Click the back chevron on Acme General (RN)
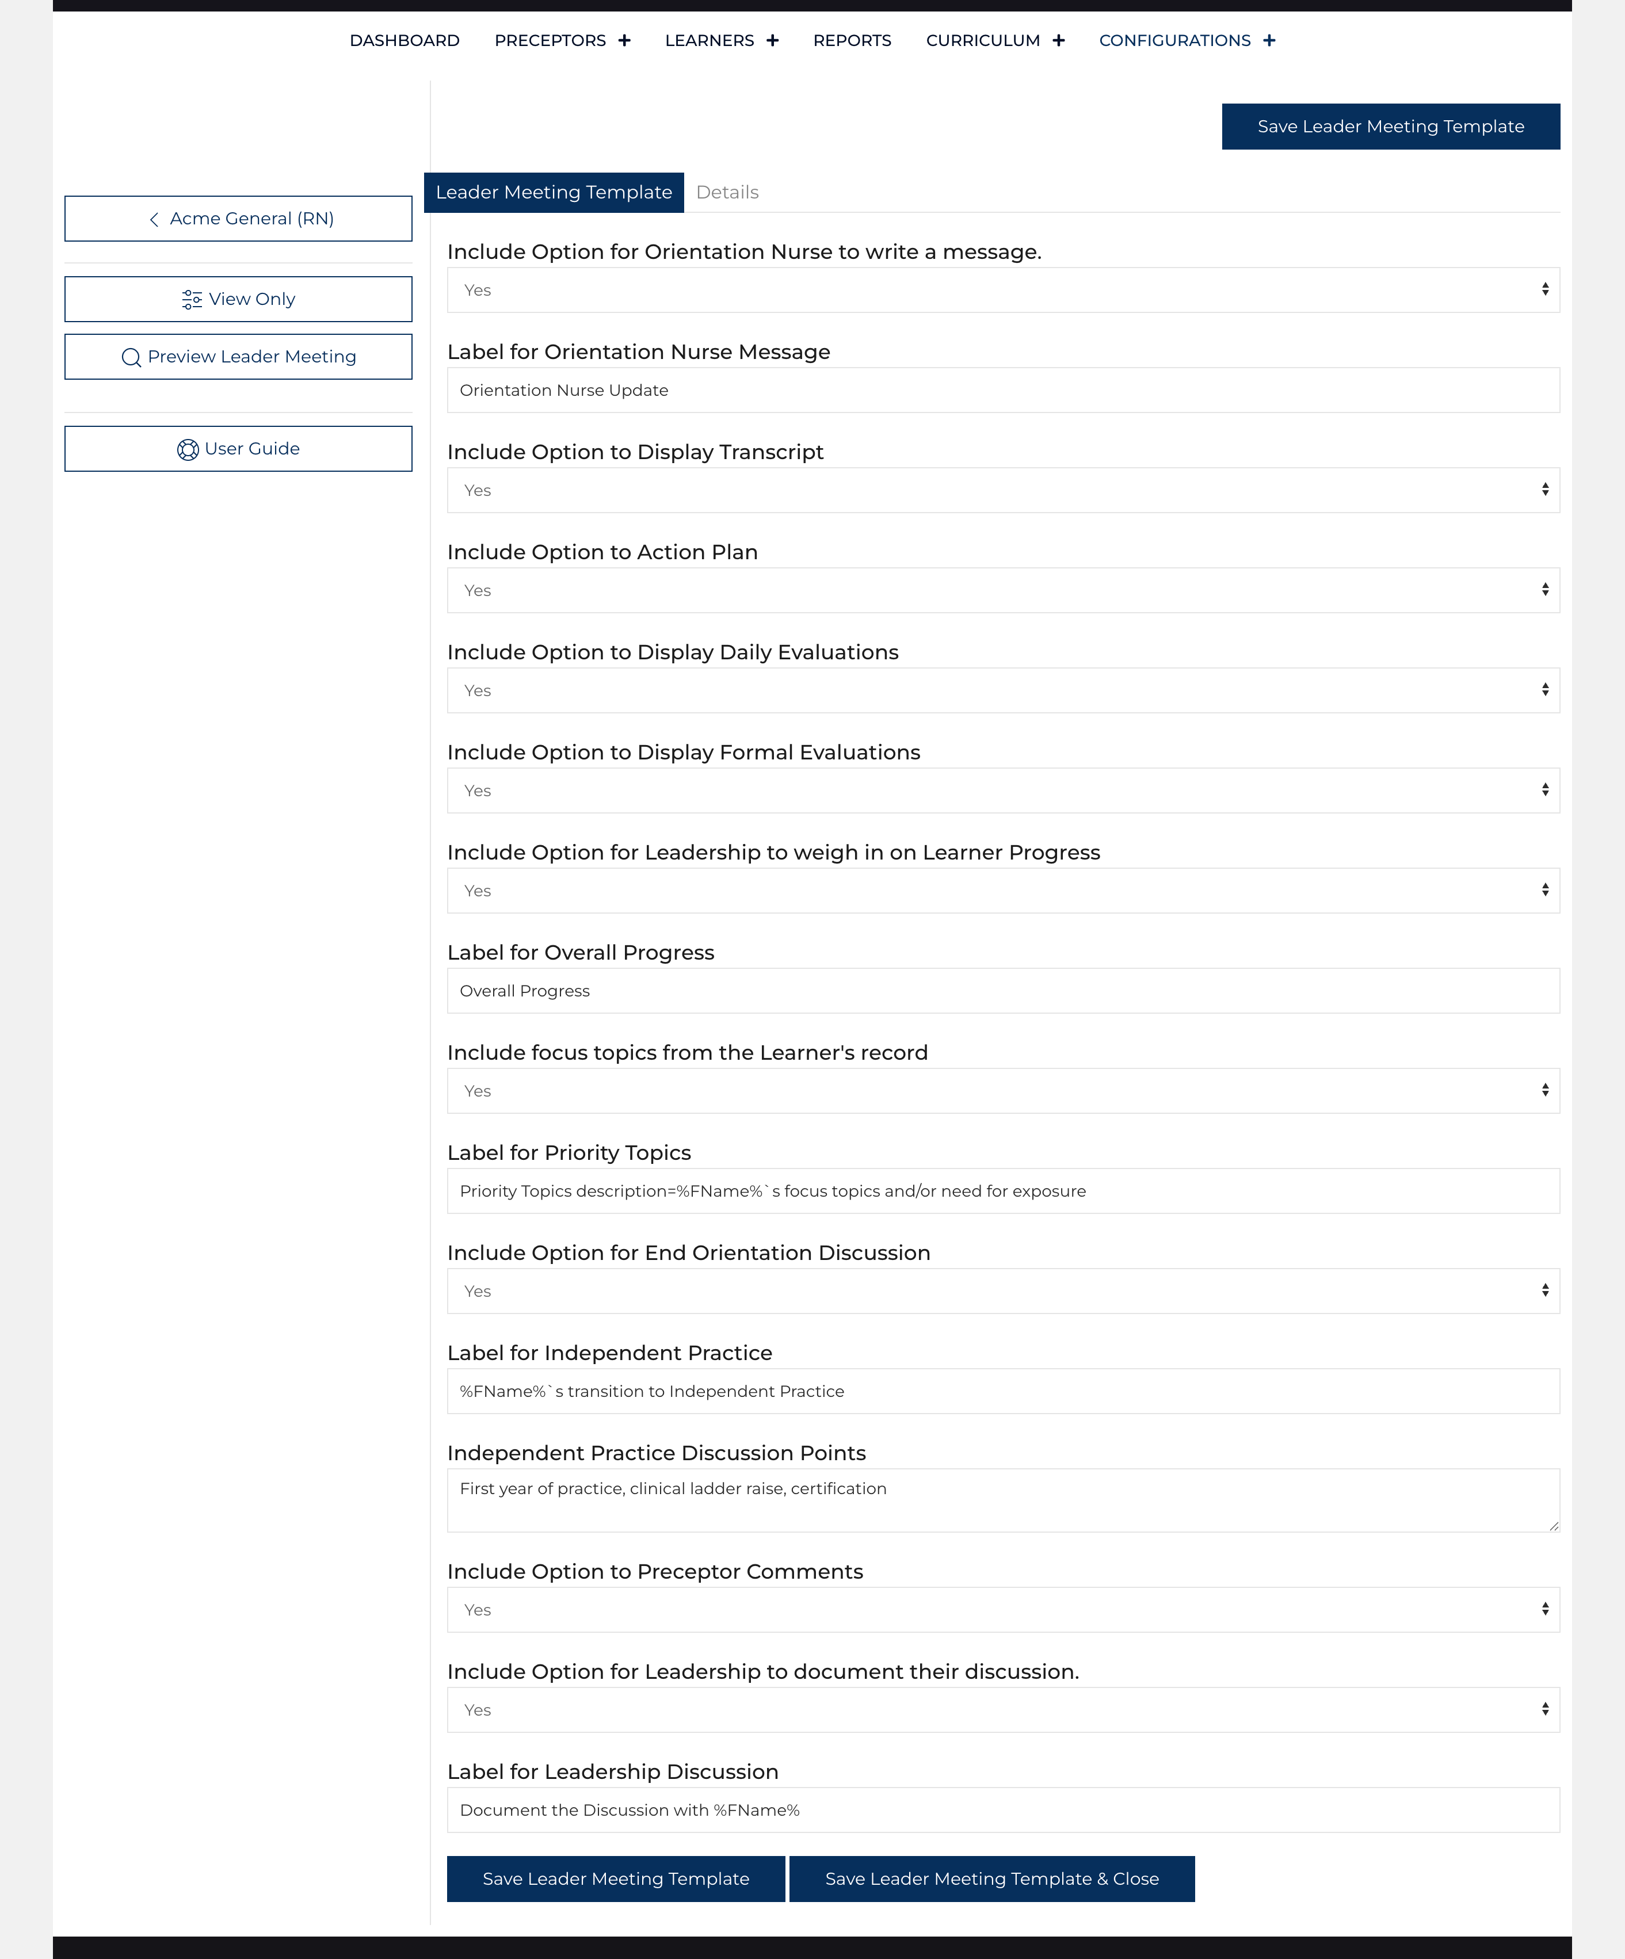Screen dimensions: 1625x1959 point(154,219)
